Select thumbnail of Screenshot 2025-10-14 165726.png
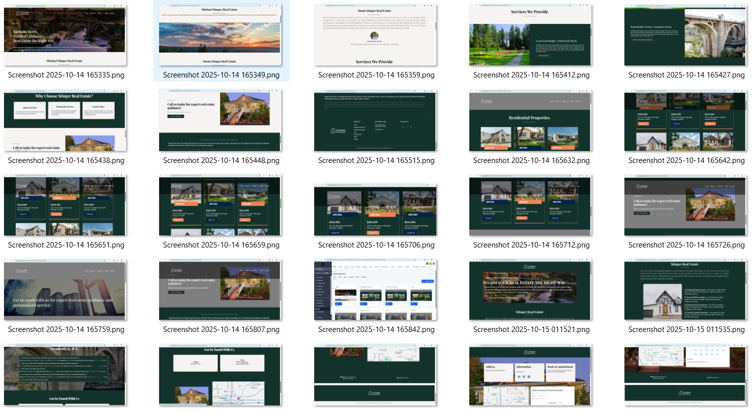This screenshot has width=752, height=414. point(685,205)
